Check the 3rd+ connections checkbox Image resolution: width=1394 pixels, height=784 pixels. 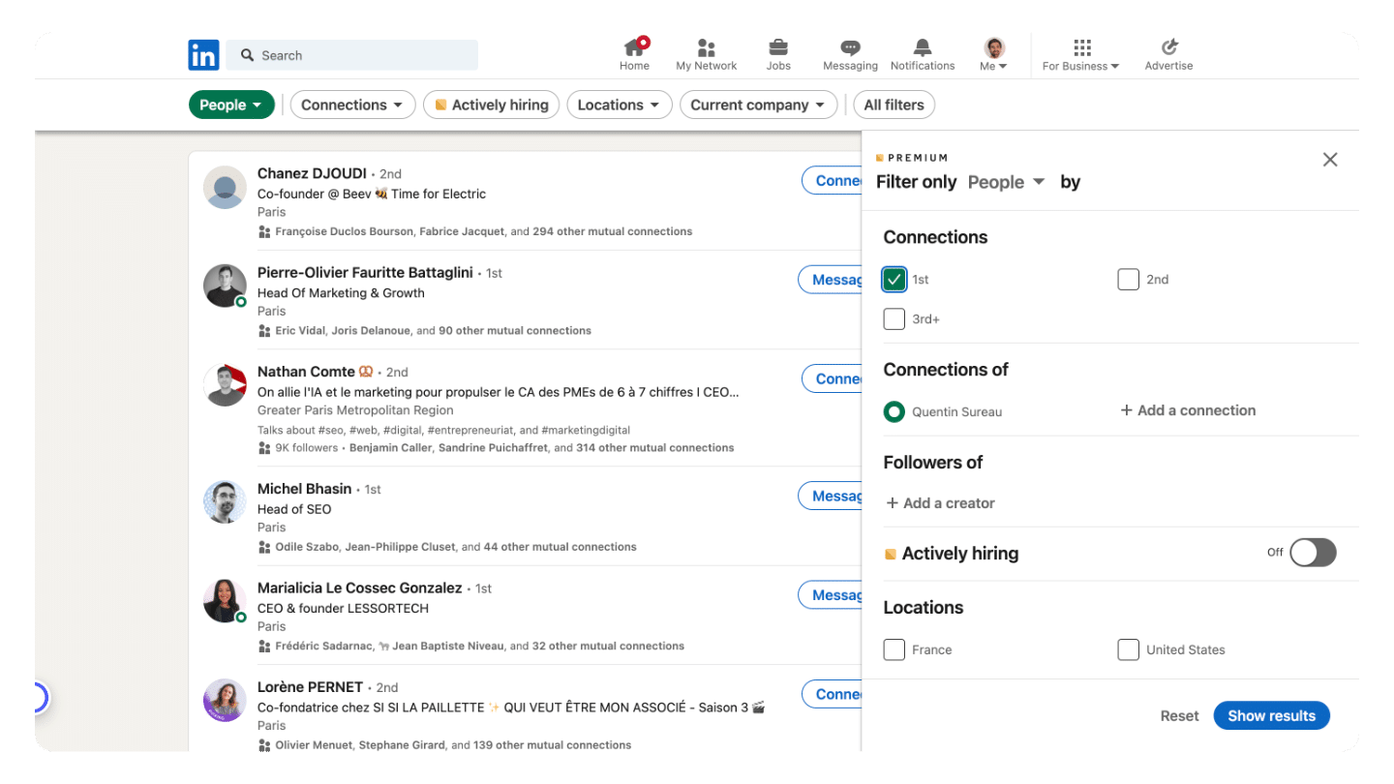click(894, 318)
